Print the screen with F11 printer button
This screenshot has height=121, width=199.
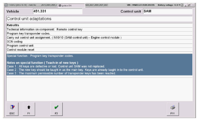point(173,109)
